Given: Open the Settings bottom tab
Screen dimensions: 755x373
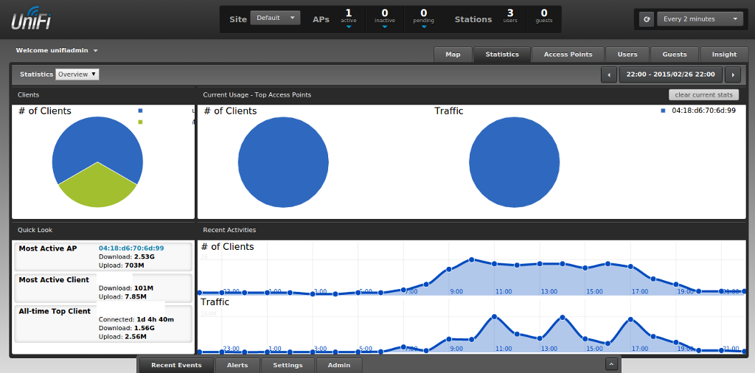Looking at the screenshot, I should point(288,366).
